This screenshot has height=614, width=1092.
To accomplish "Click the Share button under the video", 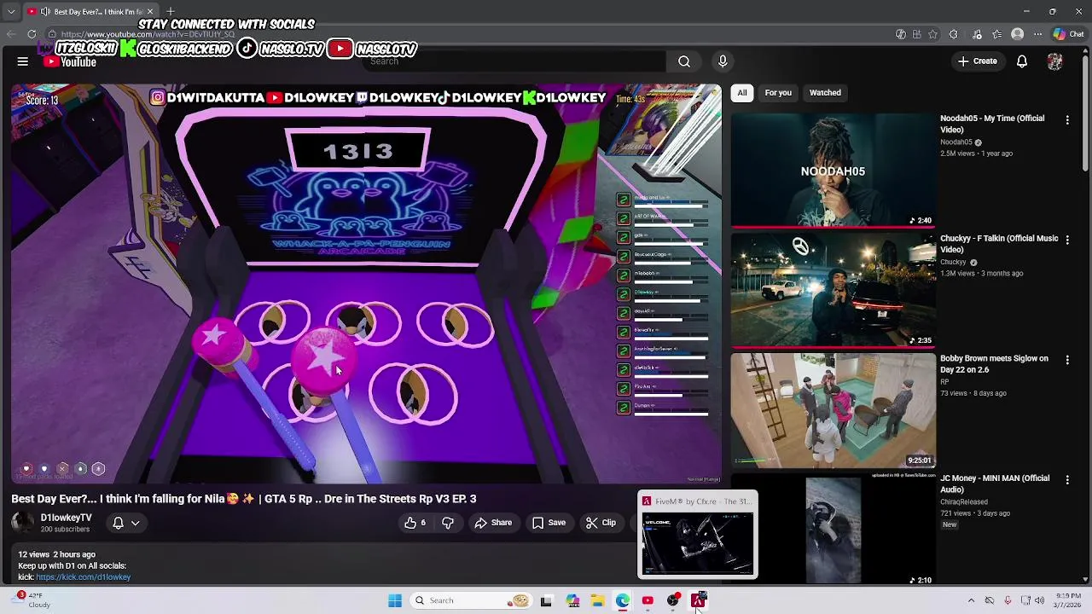I will 493,523.
